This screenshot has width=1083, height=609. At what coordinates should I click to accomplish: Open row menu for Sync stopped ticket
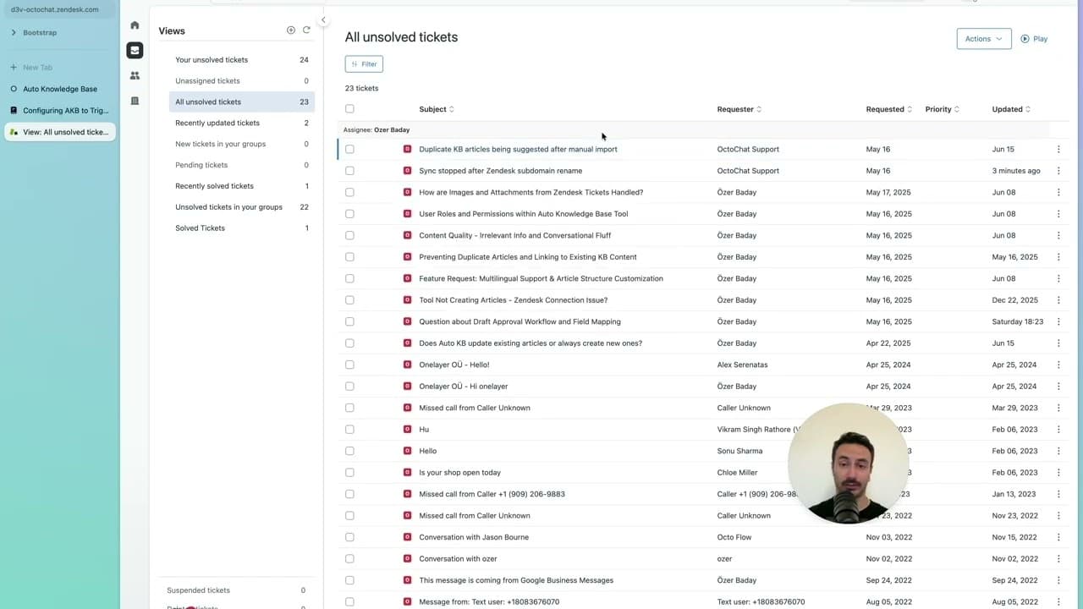click(x=1058, y=171)
